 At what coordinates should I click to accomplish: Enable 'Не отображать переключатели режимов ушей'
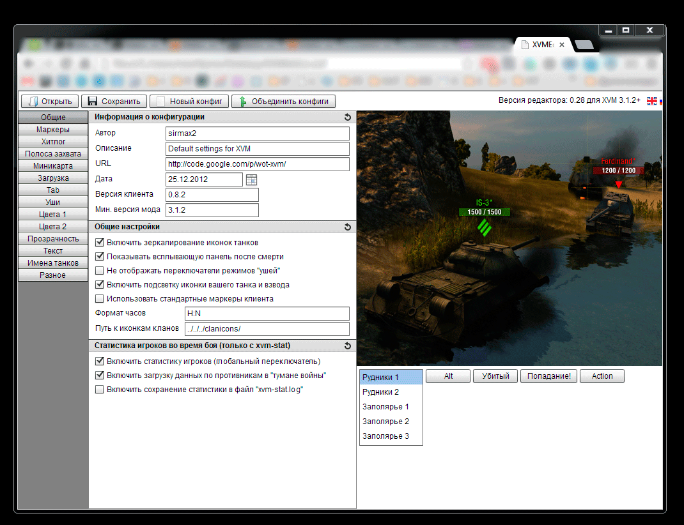pos(100,271)
